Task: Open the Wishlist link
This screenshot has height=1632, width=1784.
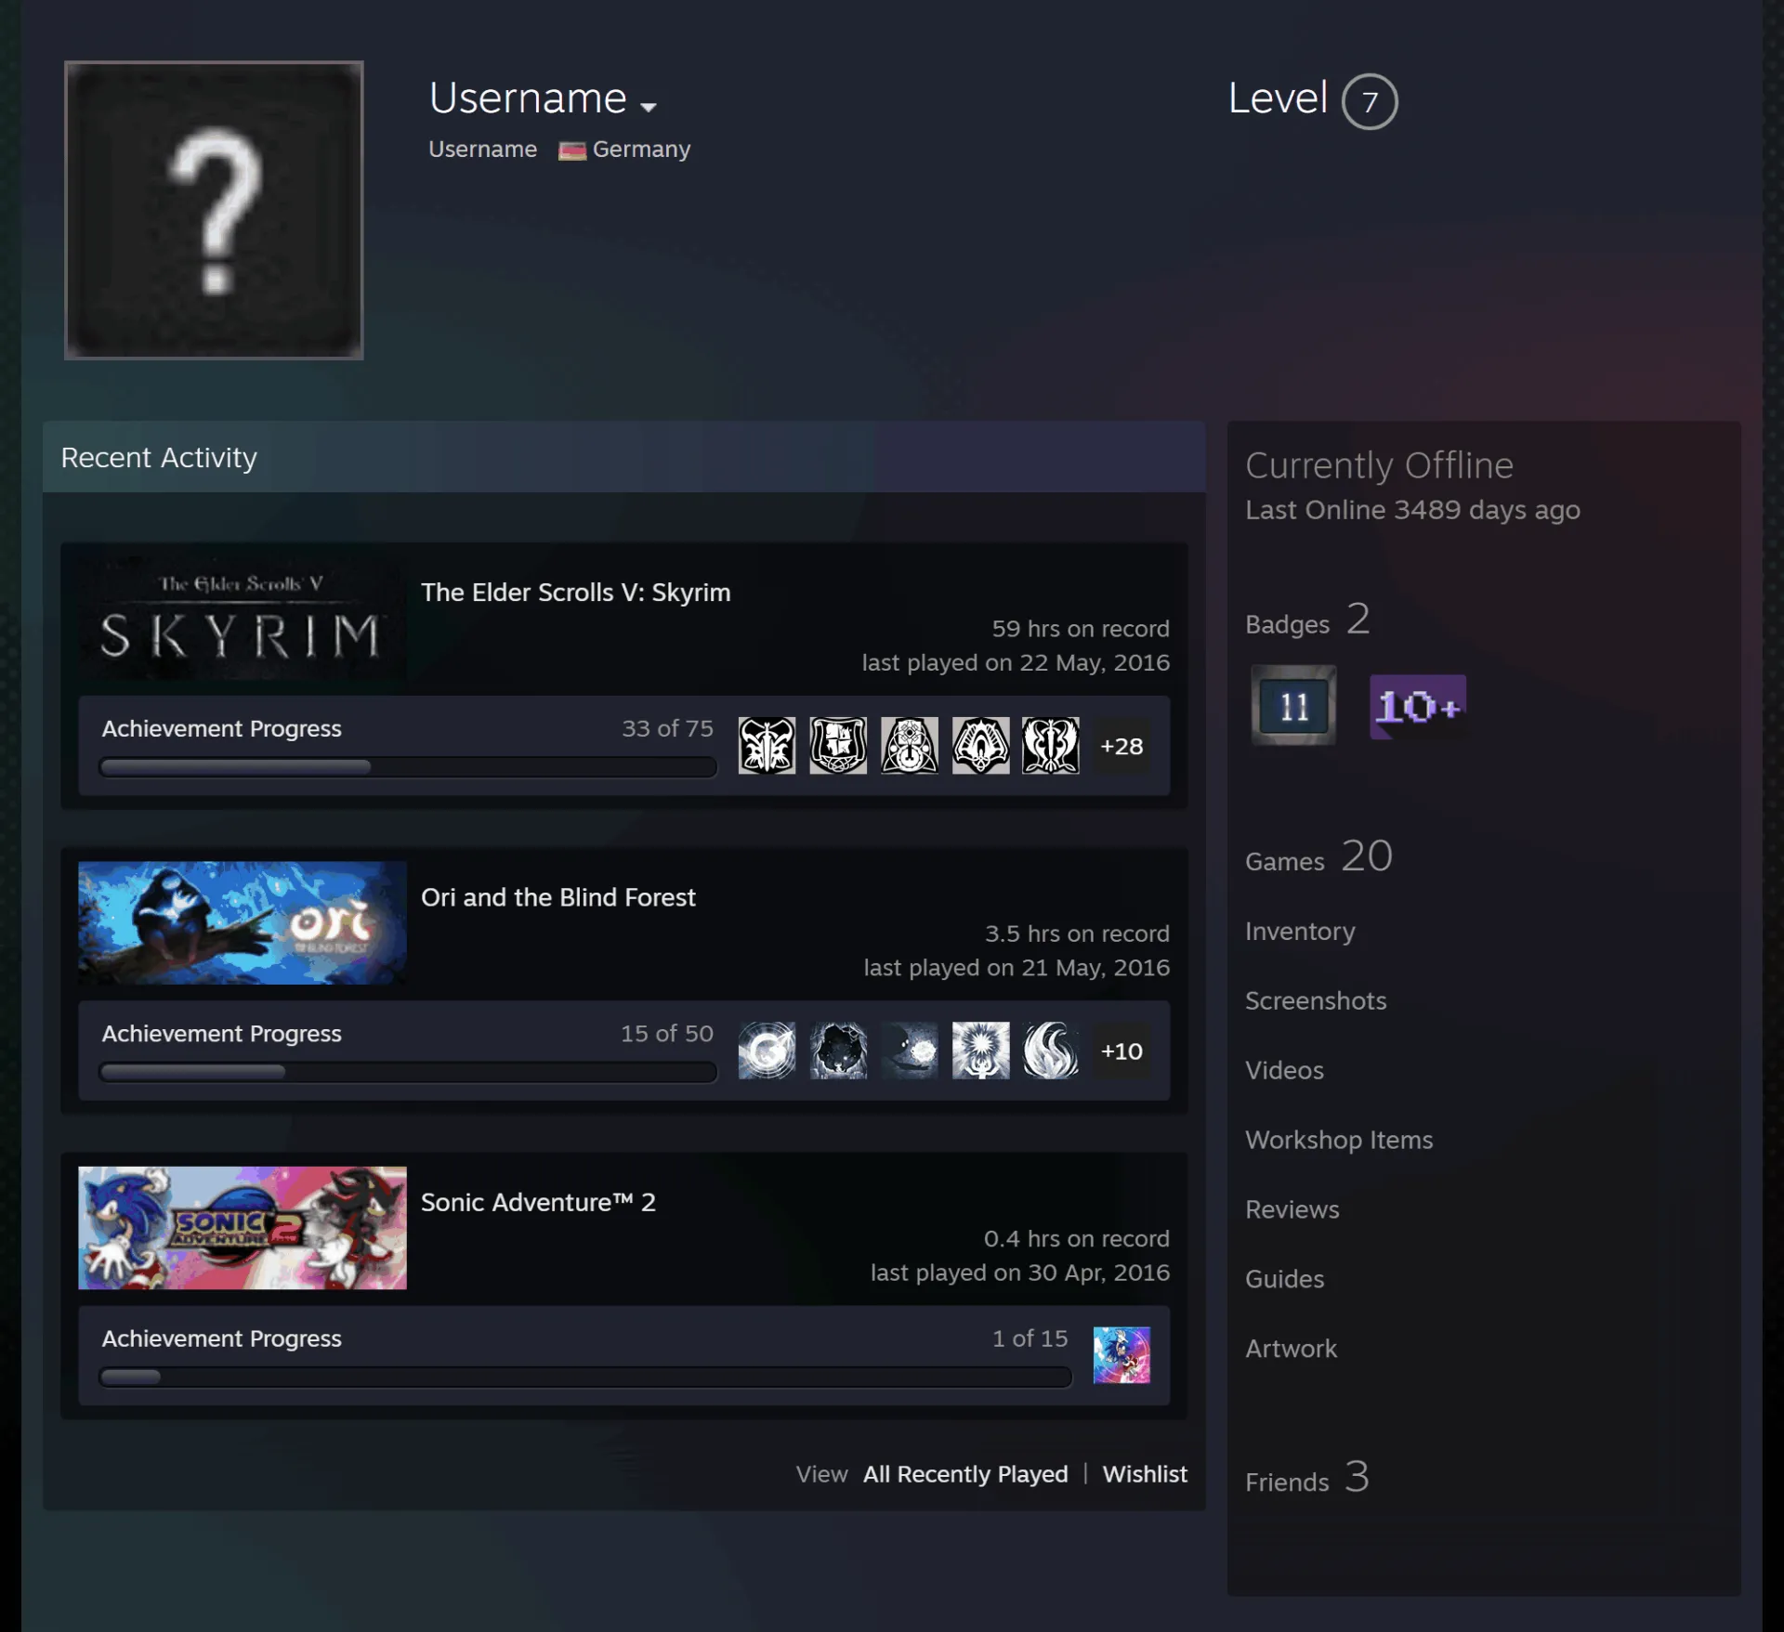Action: click(x=1145, y=1474)
